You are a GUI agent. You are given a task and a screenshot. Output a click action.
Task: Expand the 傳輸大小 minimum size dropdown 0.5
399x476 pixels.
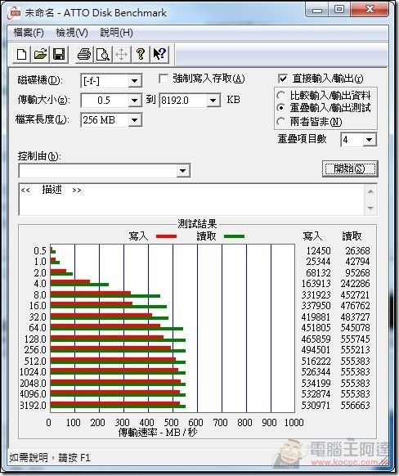(x=134, y=101)
